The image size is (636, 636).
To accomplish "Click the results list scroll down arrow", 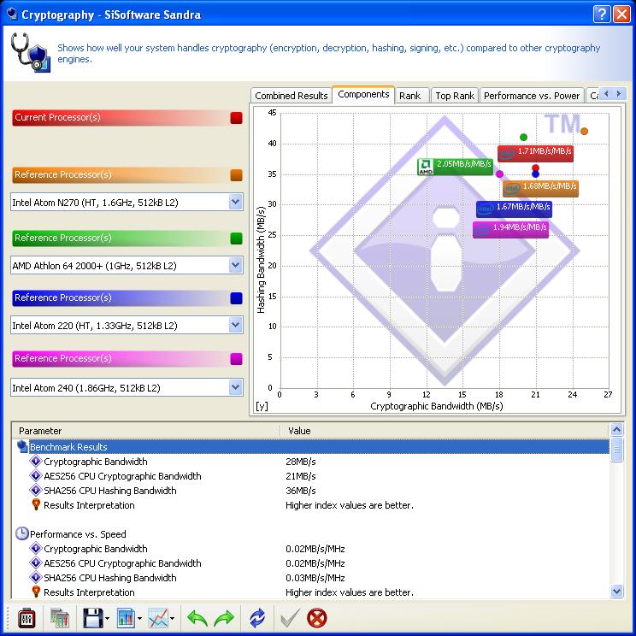I will 617,592.
